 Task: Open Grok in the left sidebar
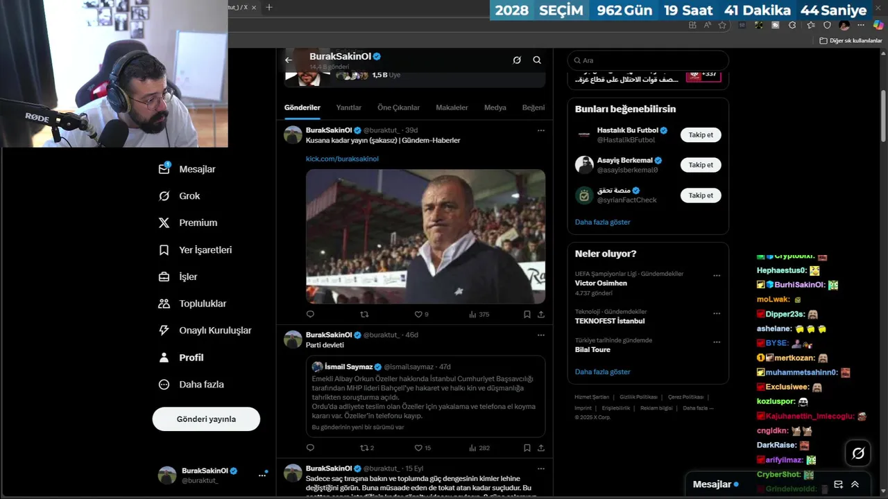click(180, 196)
